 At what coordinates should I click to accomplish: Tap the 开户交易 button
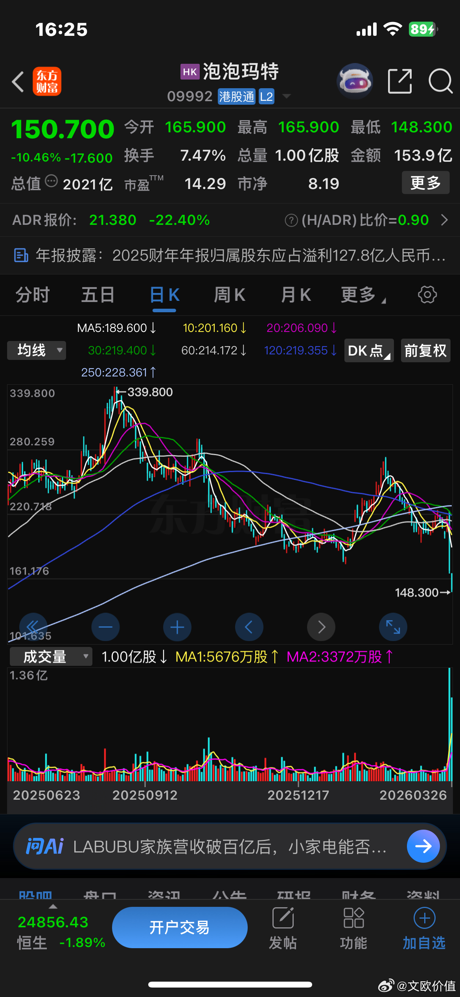click(180, 927)
